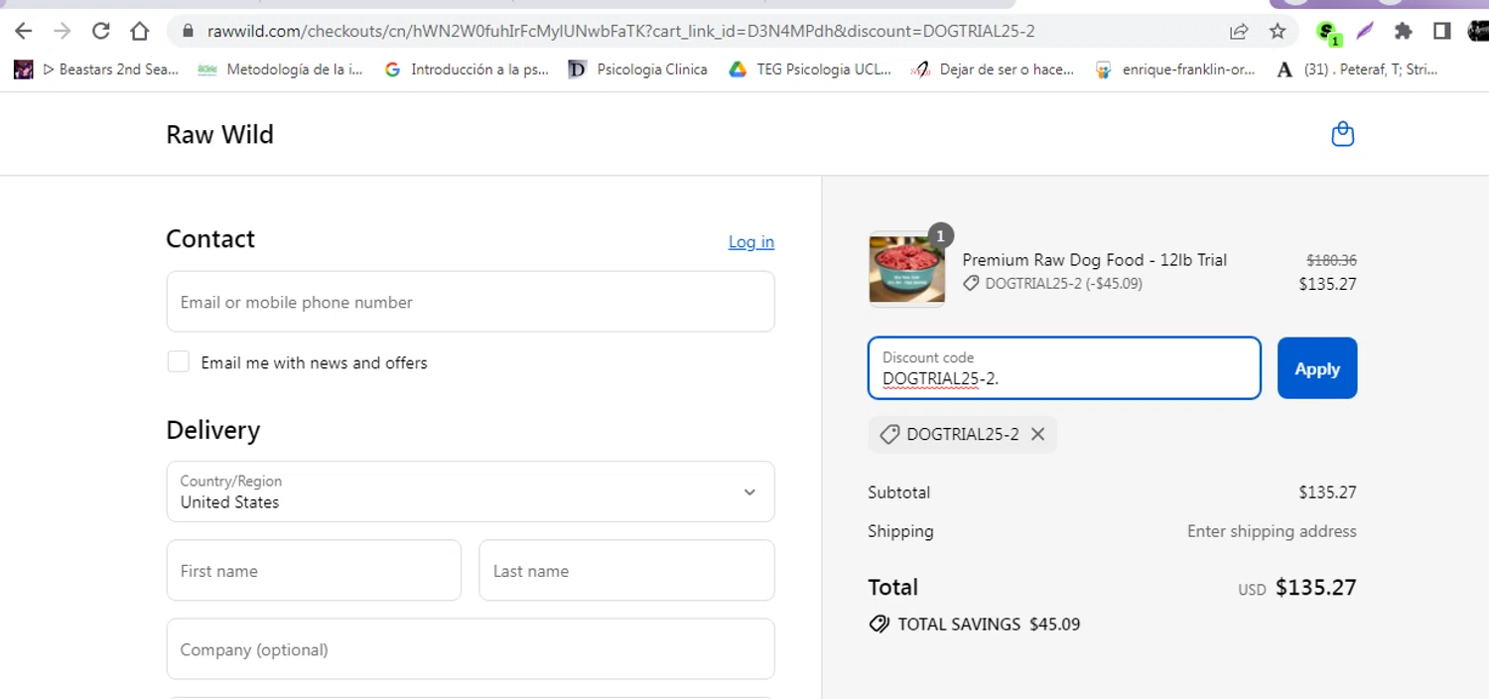Open the green S extension
1489x699 pixels.
coord(1327,32)
